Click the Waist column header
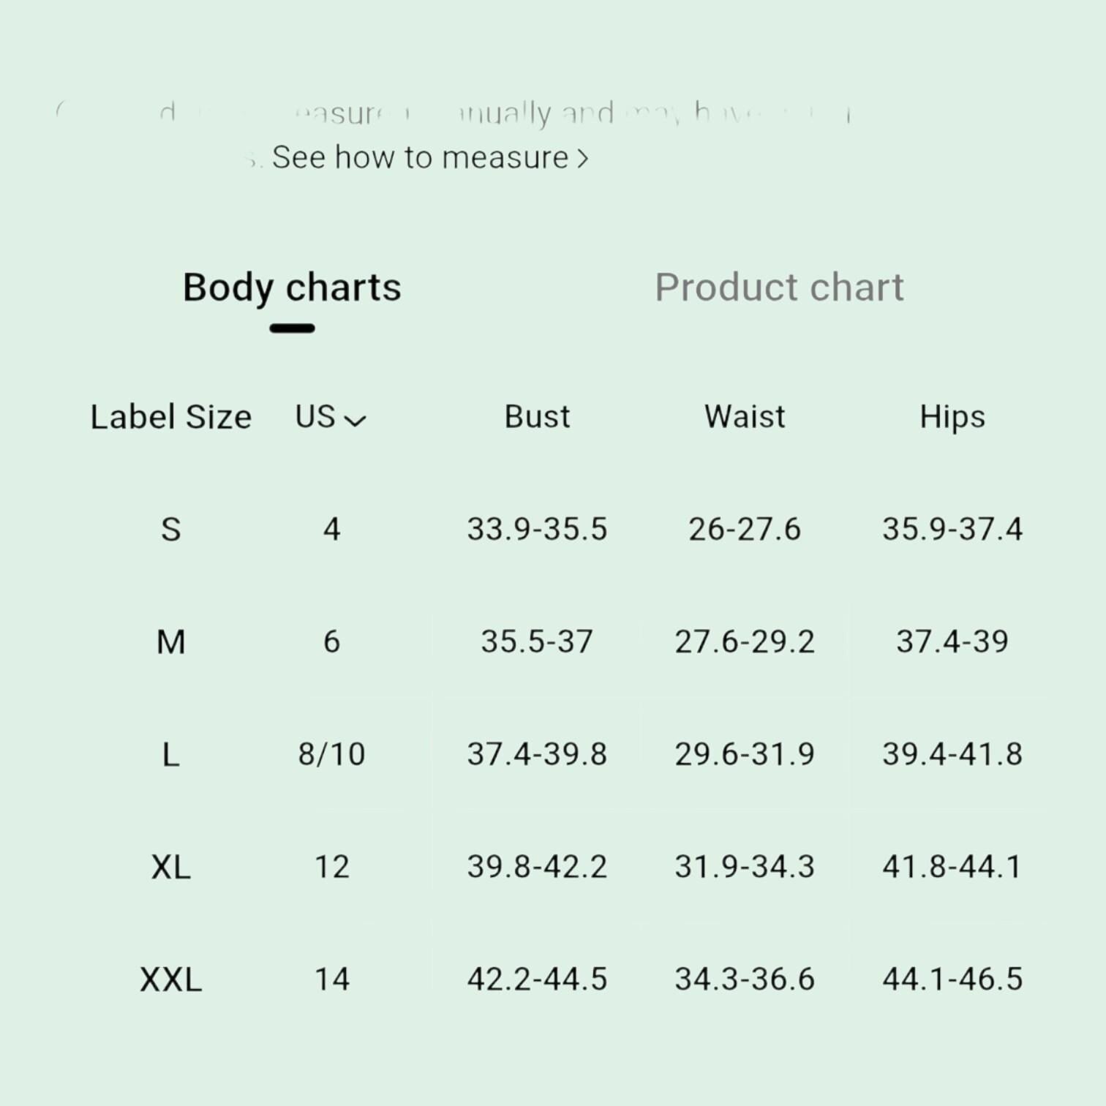The width and height of the screenshot is (1106, 1106). pyautogui.click(x=745, y=416)
